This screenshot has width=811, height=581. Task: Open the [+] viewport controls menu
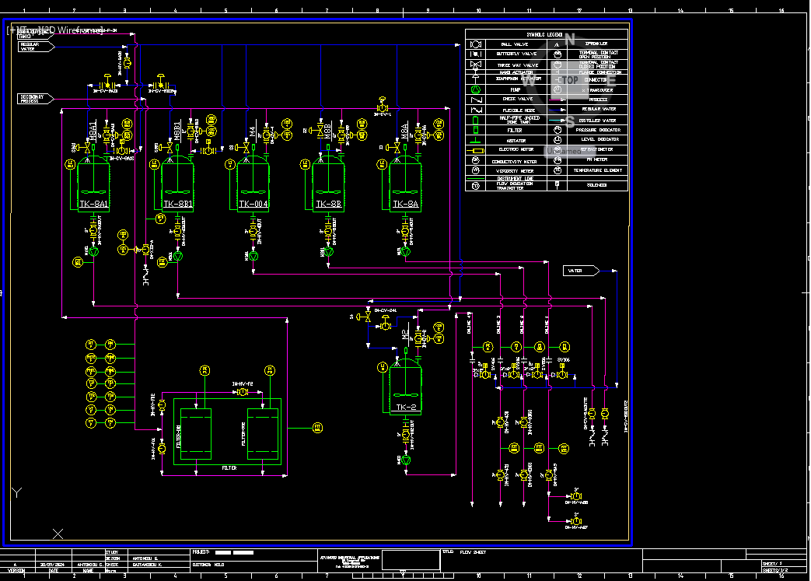click(12, 30)
